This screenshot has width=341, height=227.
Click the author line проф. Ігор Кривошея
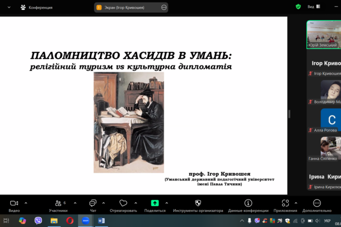tap(220, 174)
